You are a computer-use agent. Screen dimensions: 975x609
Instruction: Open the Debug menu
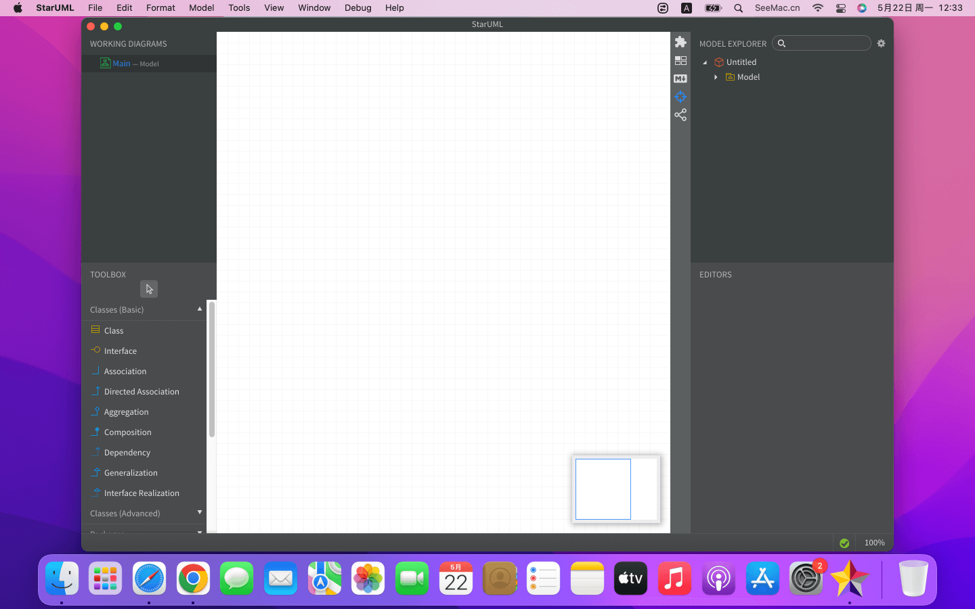[x=357, y=8]
